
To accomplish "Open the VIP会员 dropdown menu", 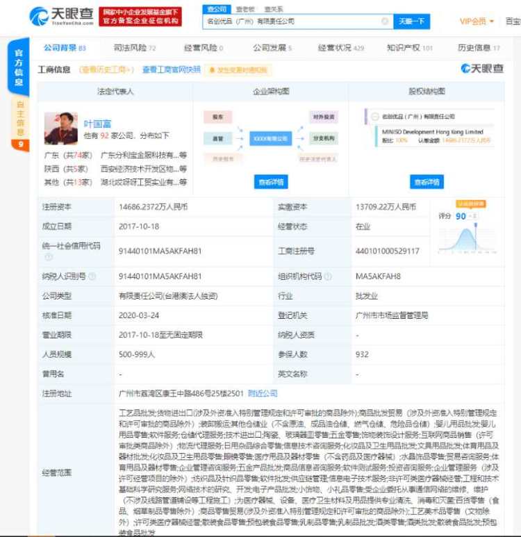I will 477,22.
